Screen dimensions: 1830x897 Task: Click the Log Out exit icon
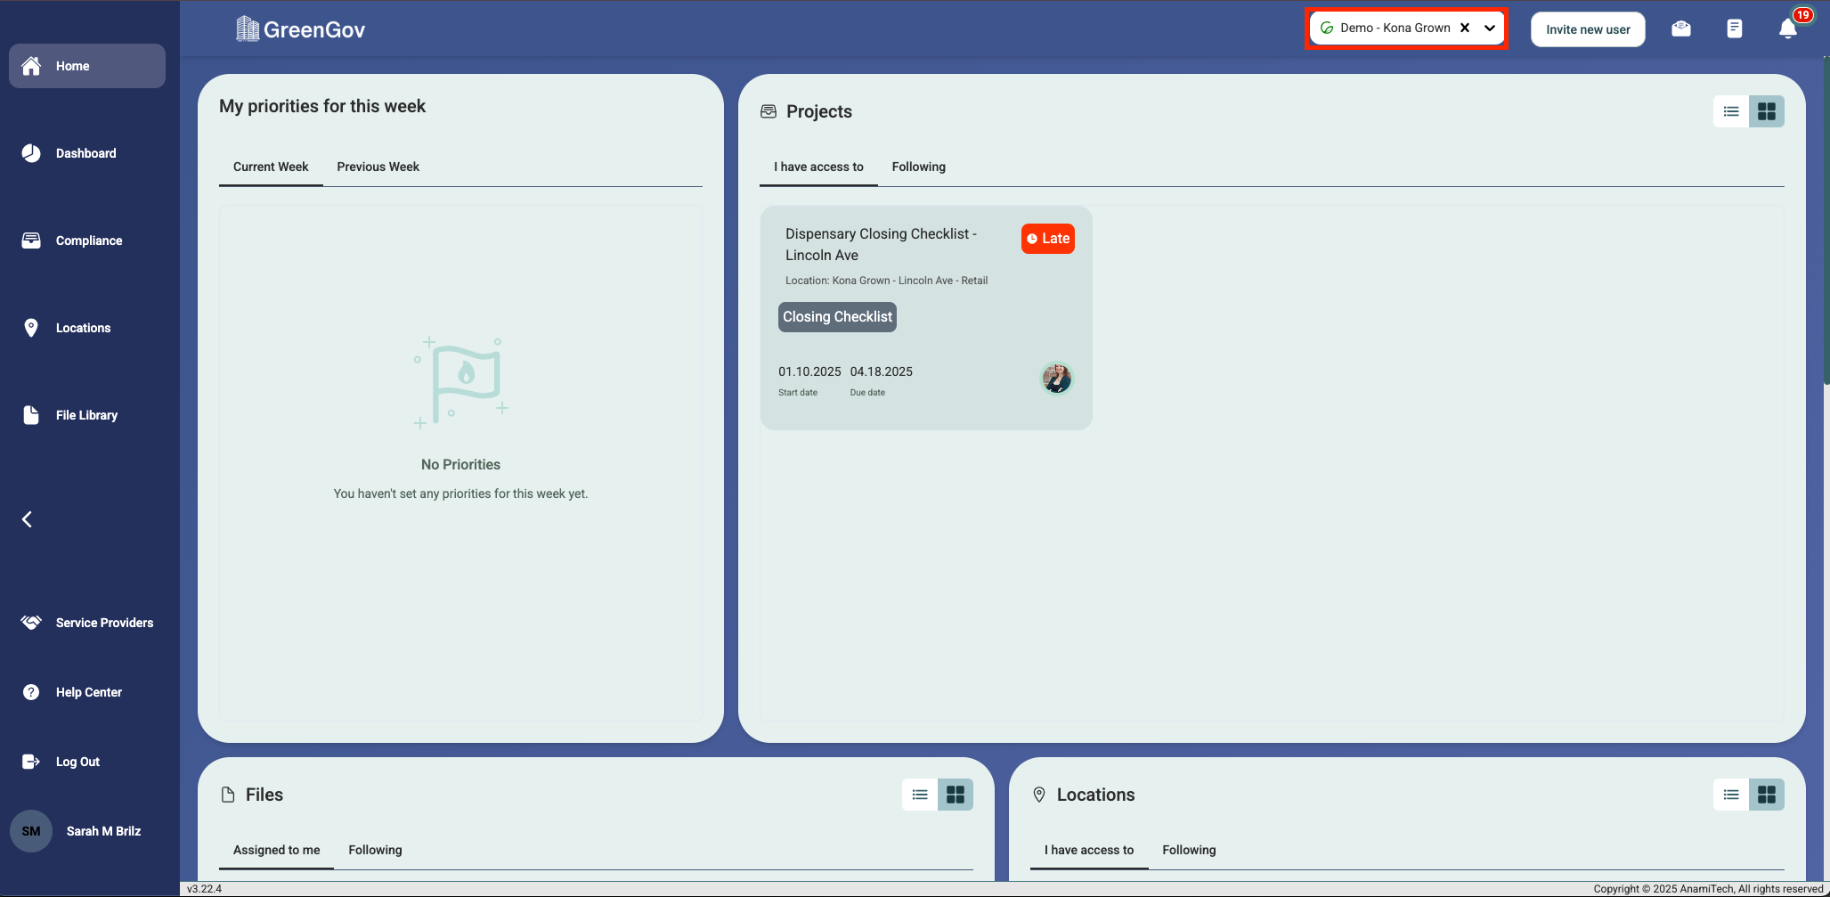[x=31, y=762]
